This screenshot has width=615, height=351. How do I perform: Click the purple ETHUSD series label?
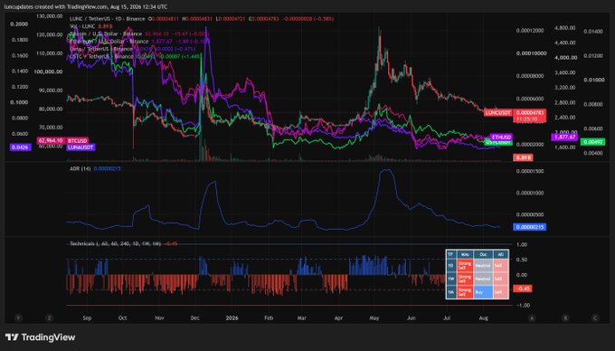[x=502, y=137]
